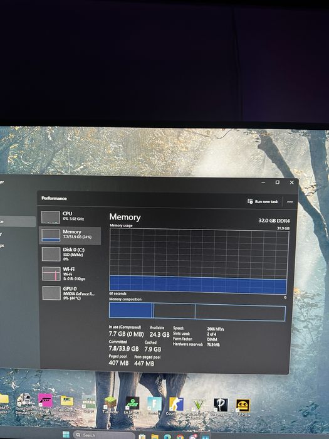Screen dimensions: 329x439
Task: Click the Run new task button
Action: [x=263, y=201]
